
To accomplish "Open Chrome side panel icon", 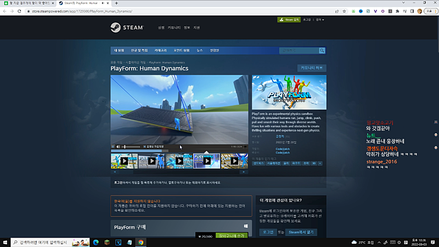I will (412, 11).
